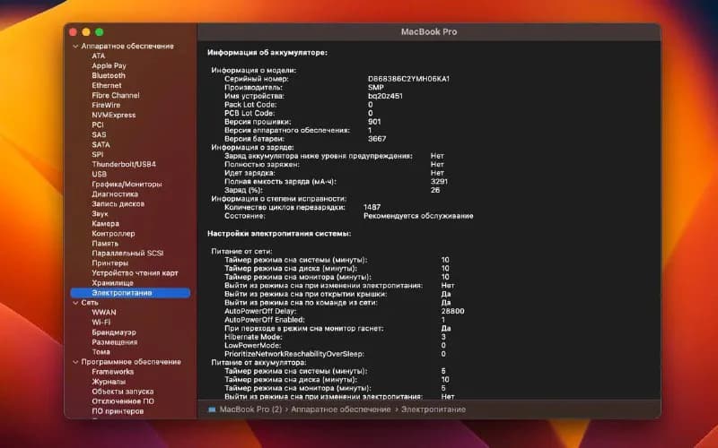Open Брандмауэр entry
Screen dimensions: 718x448
[114, 332]
